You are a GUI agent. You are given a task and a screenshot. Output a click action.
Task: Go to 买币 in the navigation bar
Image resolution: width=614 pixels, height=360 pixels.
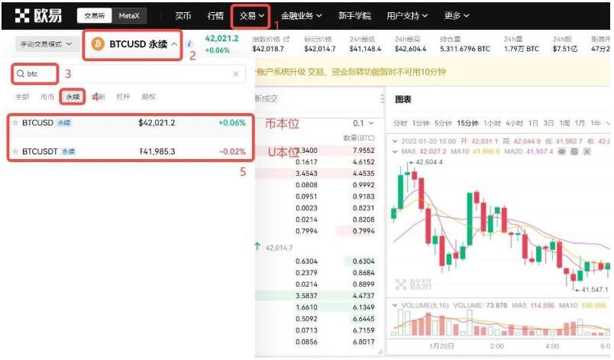[x=183, y=16]
